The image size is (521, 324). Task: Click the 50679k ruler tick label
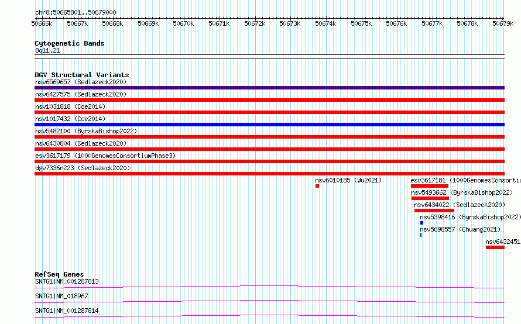click(x=503, y=23)
